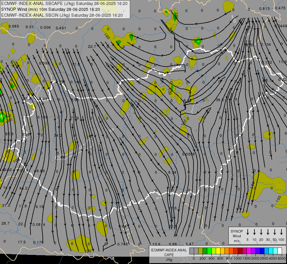
Task: Click the 0.491 value on the map
Action: pyautogui.click(x=61, y=28)
